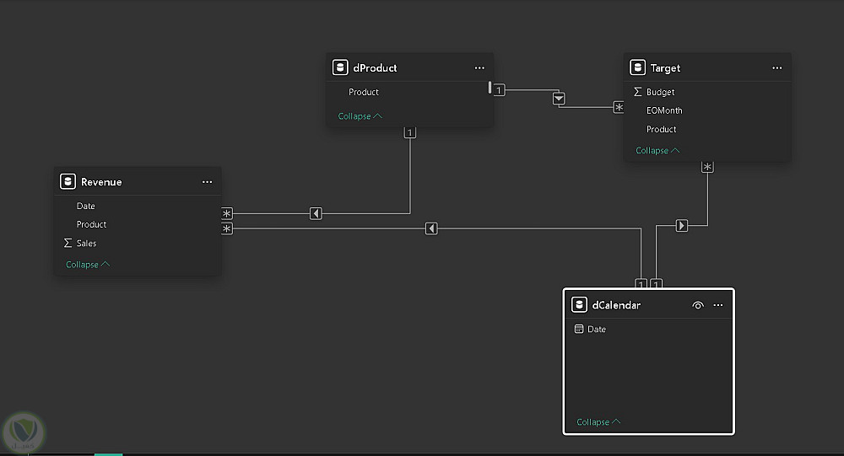Click the Target table database icon
Screen dimensions: 844x456
pyautogui.click(x=637, y=67)
